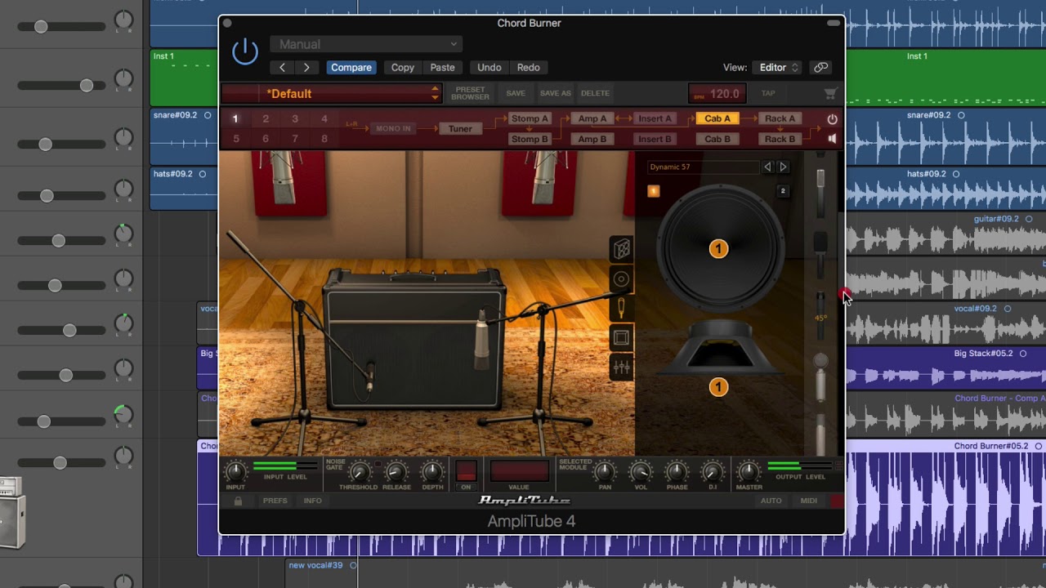Adjust noise gate THRESHOLD knob
Screen dimensions: 1046x588
359,471
